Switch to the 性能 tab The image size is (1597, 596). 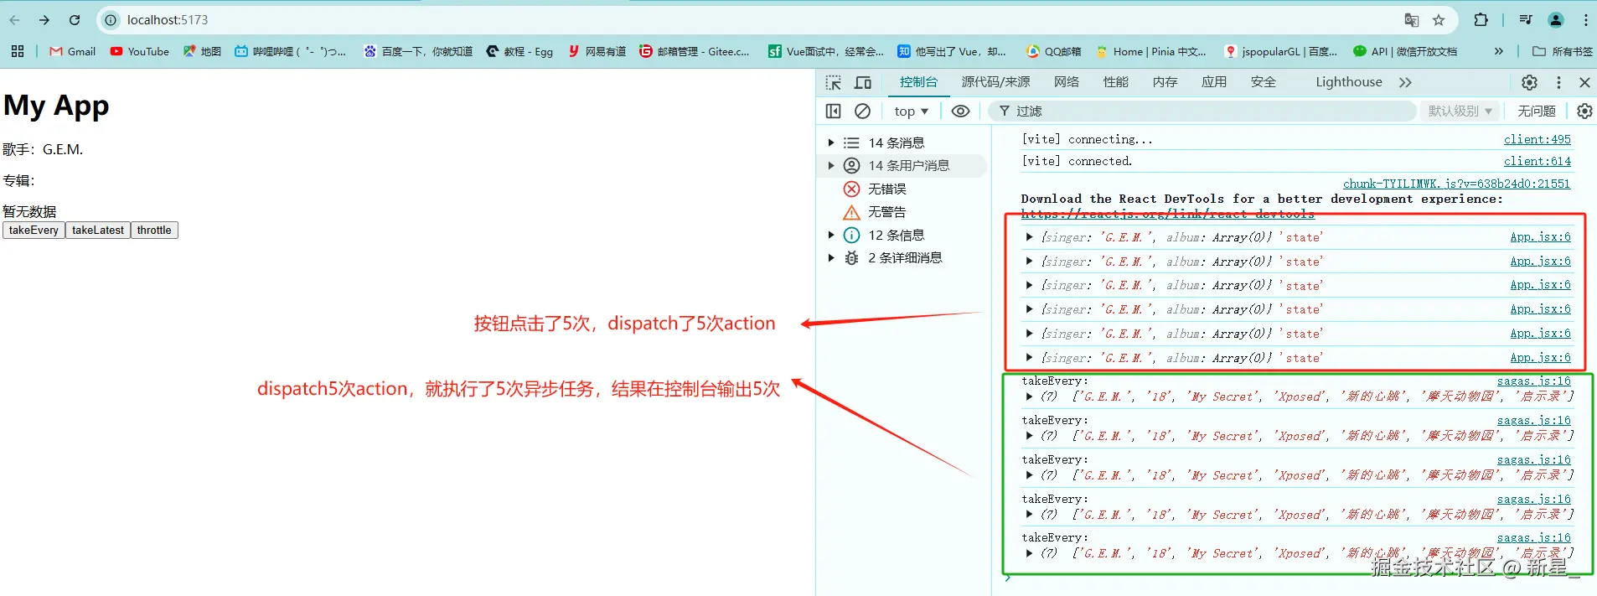(1116, 82)
